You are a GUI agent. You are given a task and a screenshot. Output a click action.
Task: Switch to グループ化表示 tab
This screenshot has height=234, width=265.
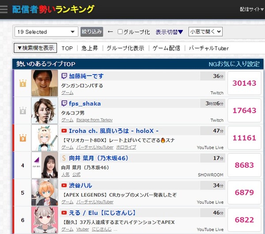[125, 48]
